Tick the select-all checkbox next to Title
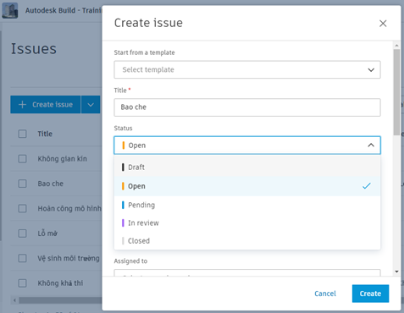This screenshot has width=404, height=313. 22,134
